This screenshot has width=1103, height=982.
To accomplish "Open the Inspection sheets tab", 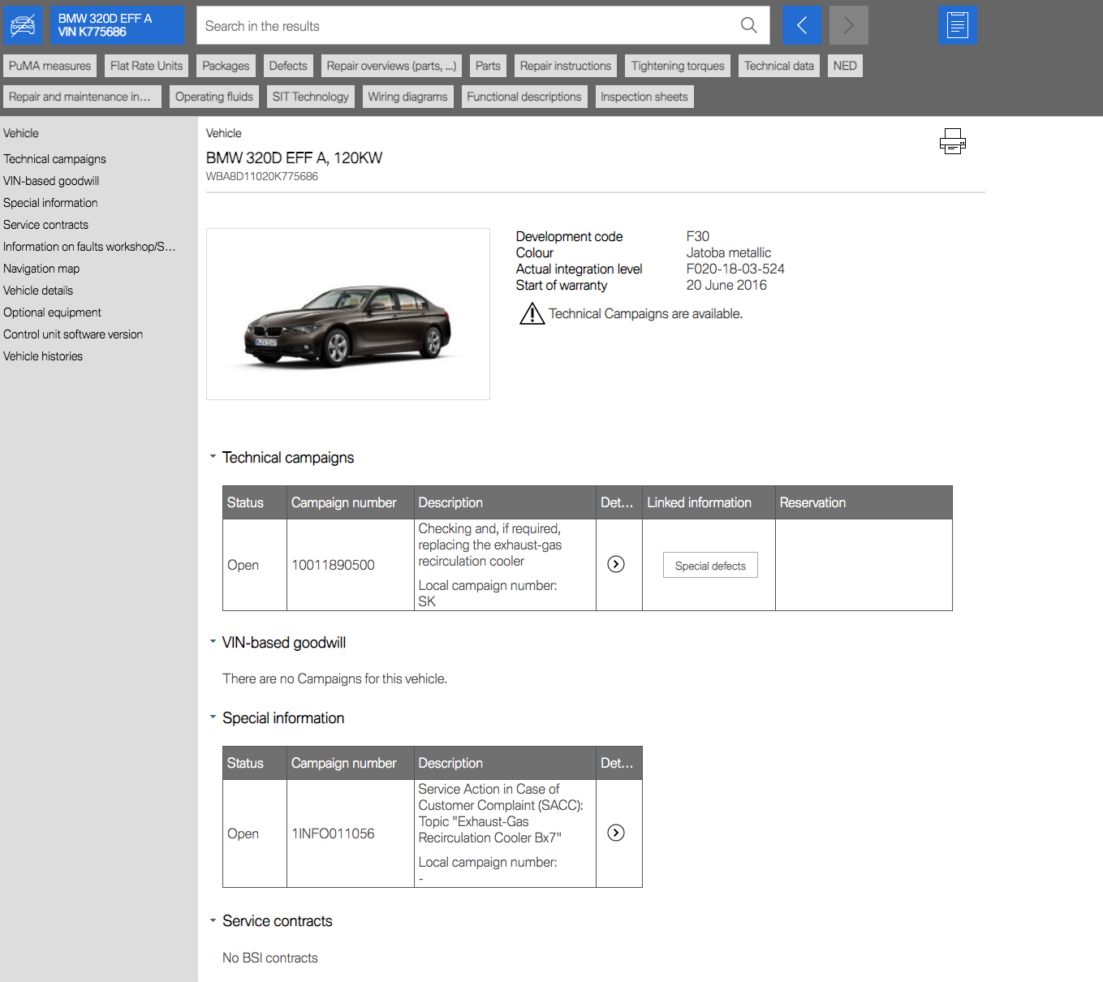I will coord(644,97).
